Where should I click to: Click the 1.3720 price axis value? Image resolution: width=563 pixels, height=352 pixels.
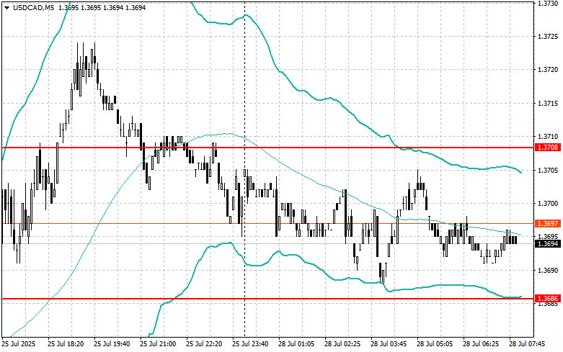tap(548, 70)
